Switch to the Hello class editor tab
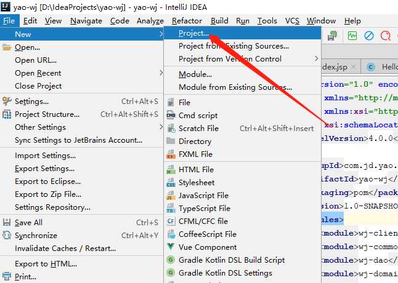Screen dimensions: 398x283 point(380,67)
